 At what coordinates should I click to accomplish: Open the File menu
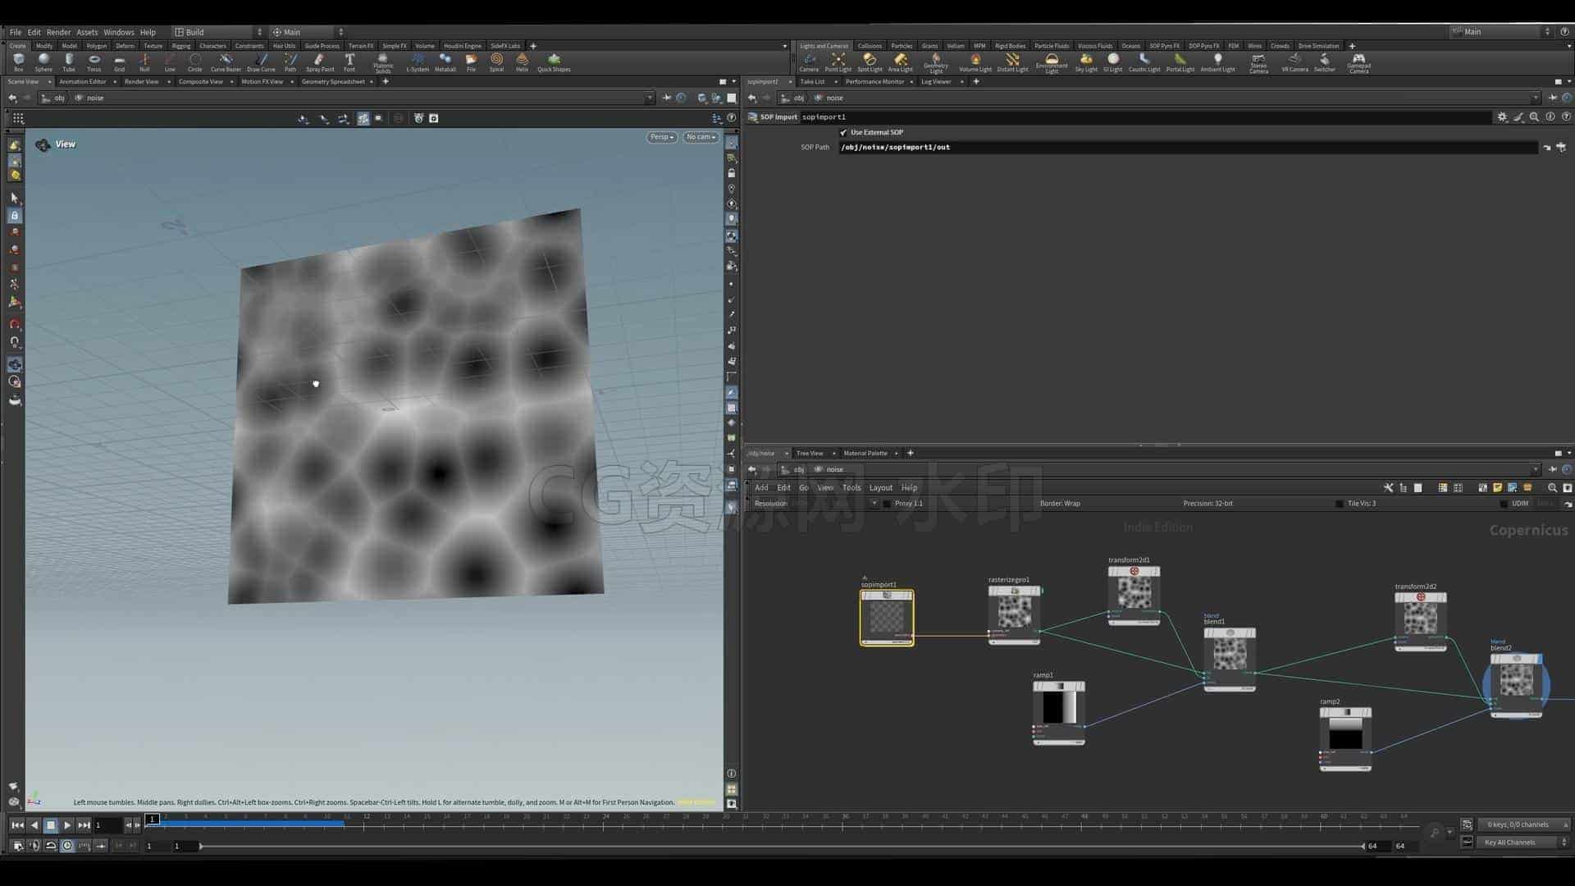tap(16, 32)
